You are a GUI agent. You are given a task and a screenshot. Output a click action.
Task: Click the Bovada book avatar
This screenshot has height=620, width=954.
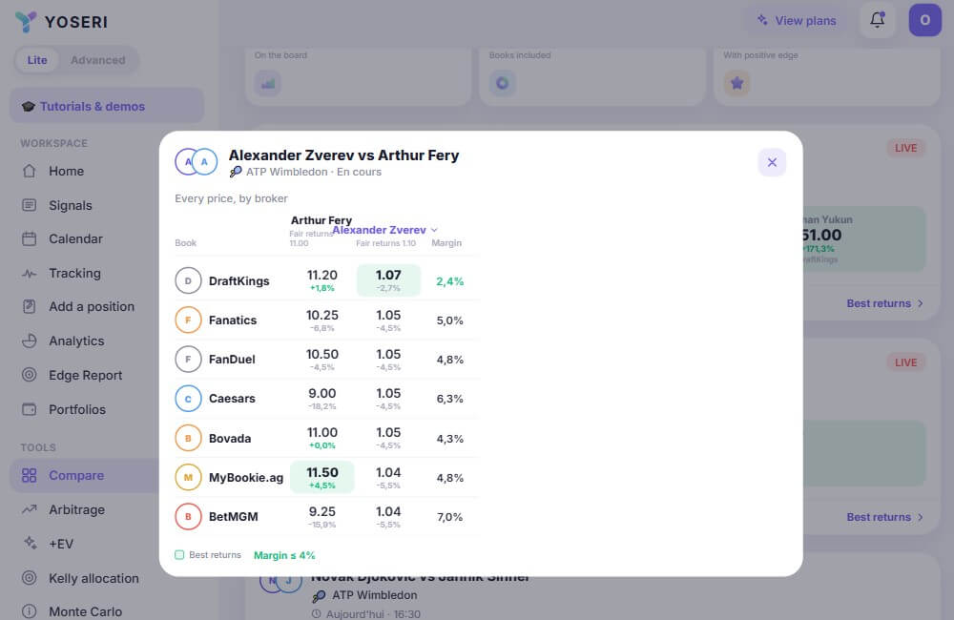click(x=188, y=438)
